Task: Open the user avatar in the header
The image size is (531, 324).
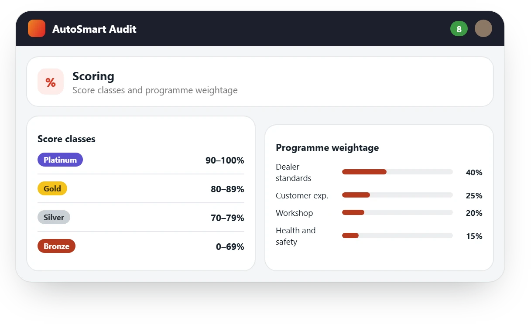Action: coord(483,28)
